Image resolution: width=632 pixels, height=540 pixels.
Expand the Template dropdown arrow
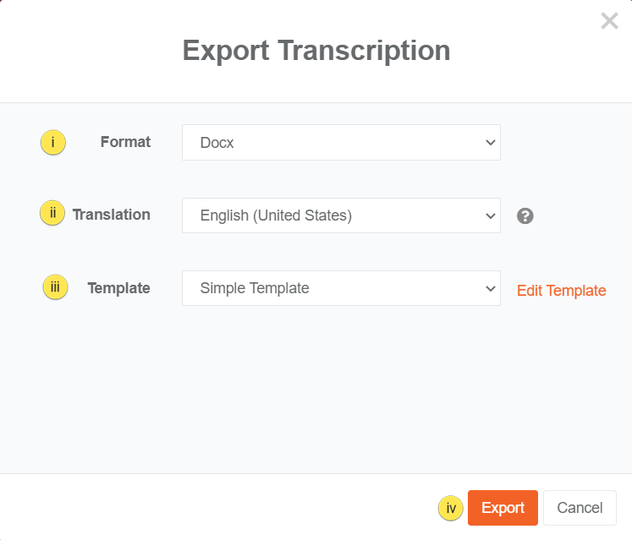coord(490,288)
